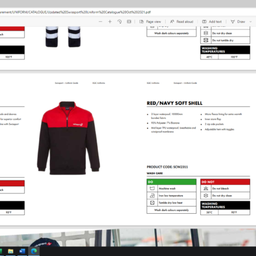256x256 pixels.
Task: Click Wash dark colours separately on upper page
Action: [172, 33]
